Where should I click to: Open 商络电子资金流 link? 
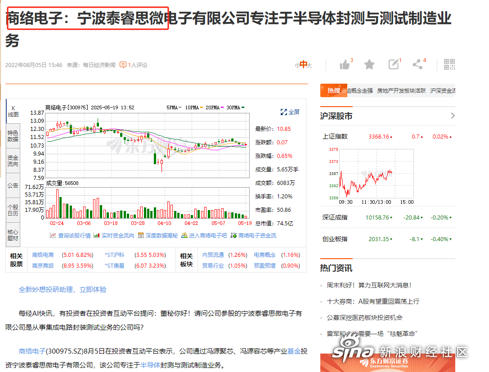pyautogui.click(x=254, y=235)
